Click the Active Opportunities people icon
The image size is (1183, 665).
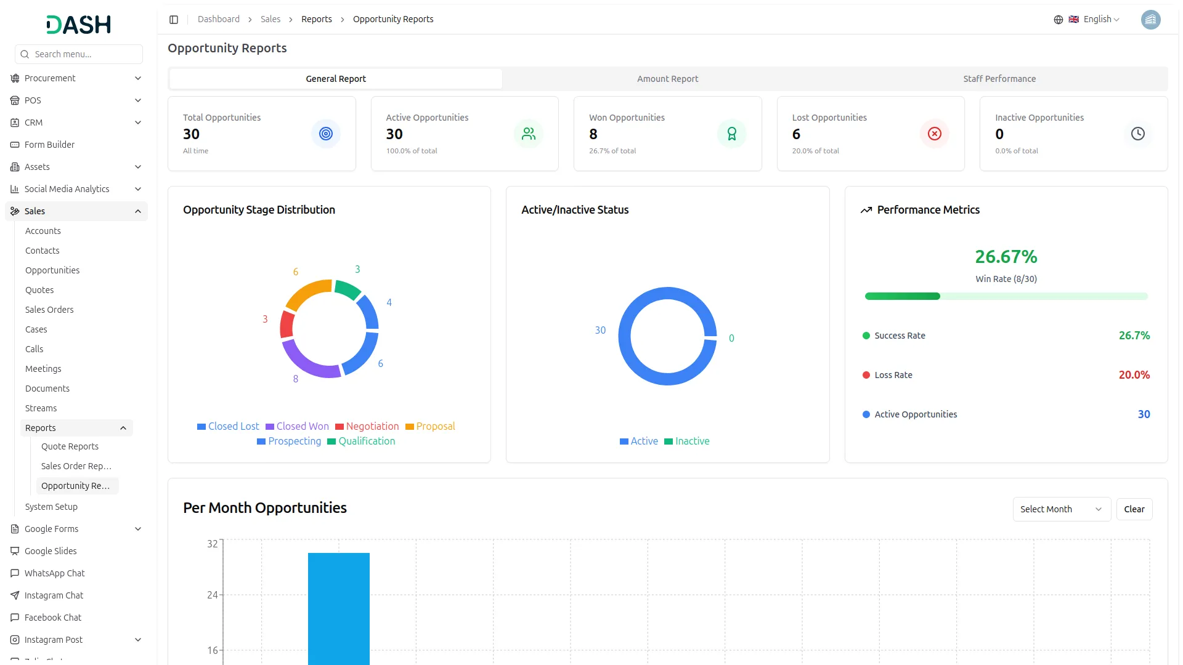tap(529, 134)
